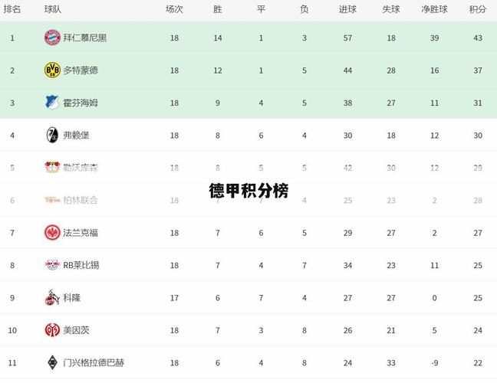Click the FC Köln club logo

[x=52, y=297]
